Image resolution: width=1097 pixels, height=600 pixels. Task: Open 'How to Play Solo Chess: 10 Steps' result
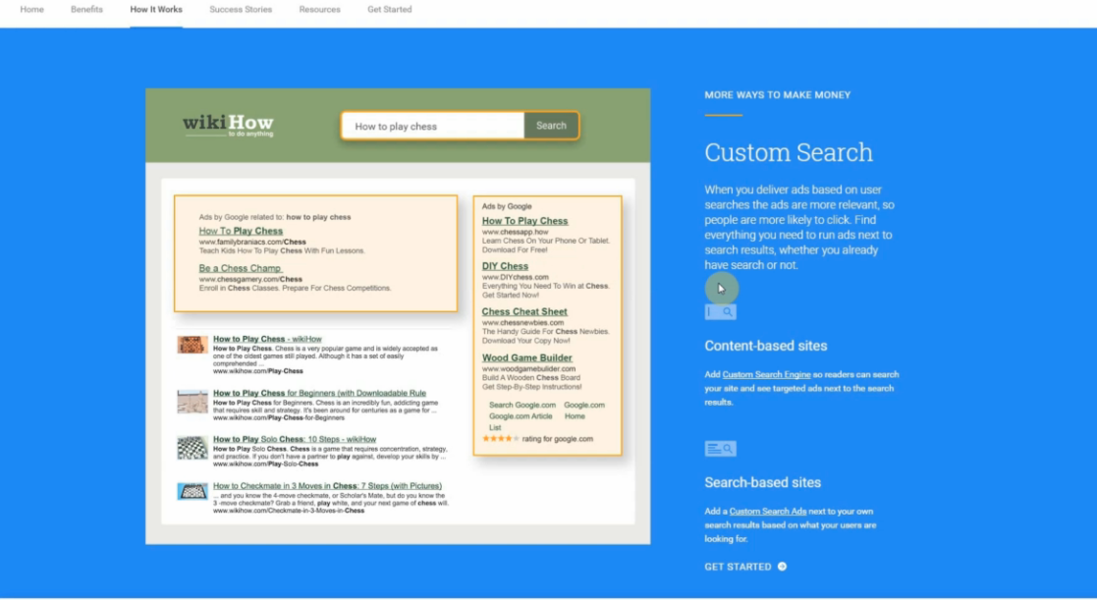(295, 439)
